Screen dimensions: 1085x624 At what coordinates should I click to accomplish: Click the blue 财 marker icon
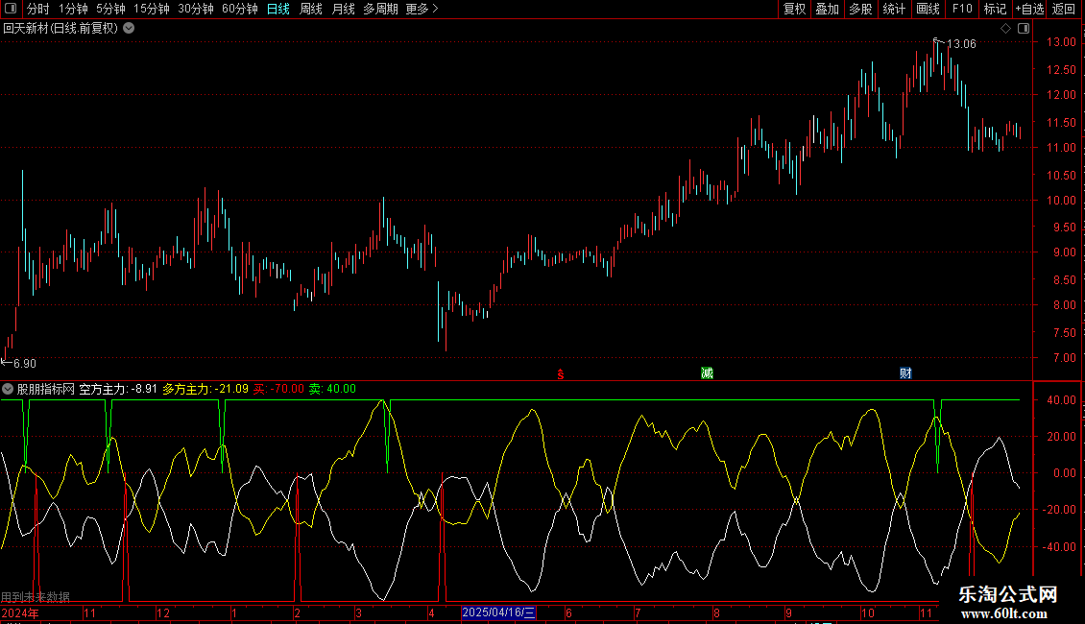(905, 372)
